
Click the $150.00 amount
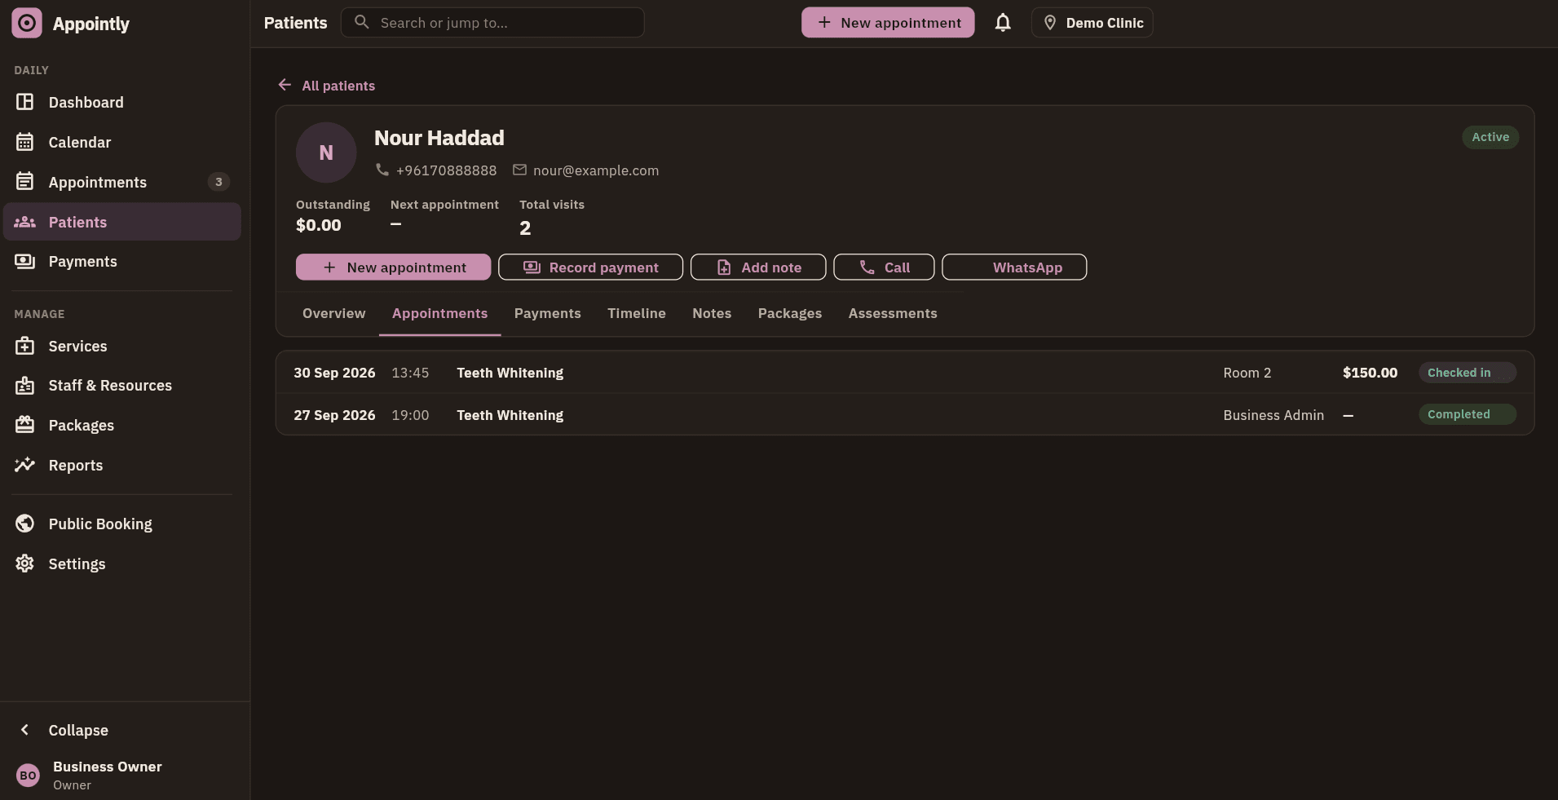(x=1370, y=373)
